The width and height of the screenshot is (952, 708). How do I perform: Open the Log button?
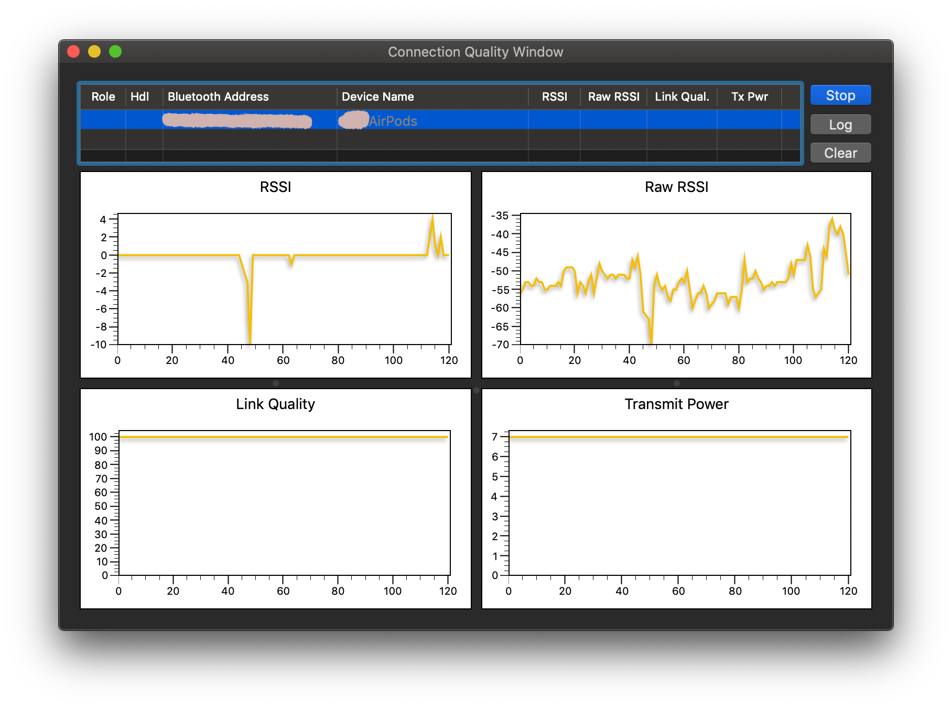coord(840,125)
